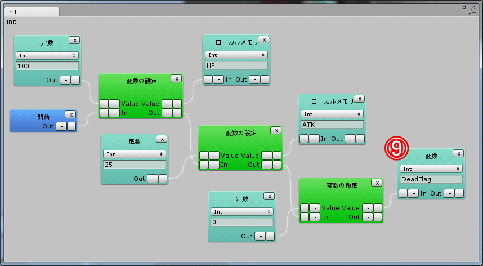Switch to the init tab
The image size is (483, 266).
pos(32,12)
